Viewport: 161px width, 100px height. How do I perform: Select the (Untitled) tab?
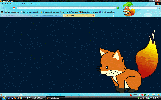click(79, 15)
